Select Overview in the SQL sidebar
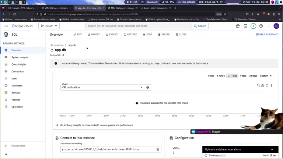The width and height of the screenshot is (283, 159). (x=23, y=50)
